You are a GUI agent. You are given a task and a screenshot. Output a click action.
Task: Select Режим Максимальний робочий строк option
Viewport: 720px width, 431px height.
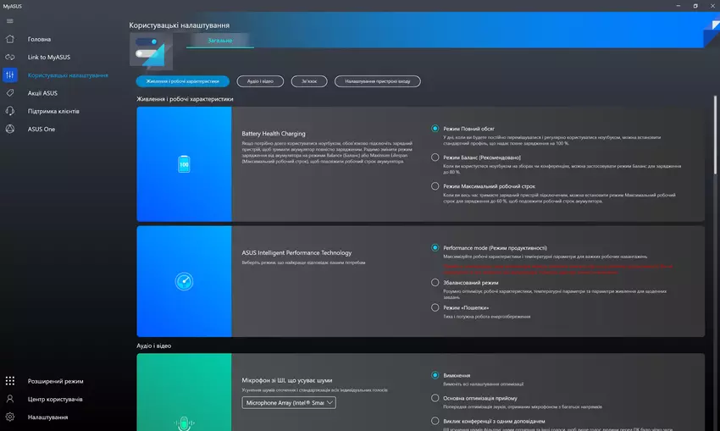(x=435, y=186)
